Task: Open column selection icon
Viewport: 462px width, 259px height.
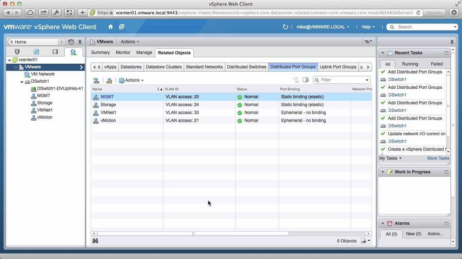Action: [306, 80]
